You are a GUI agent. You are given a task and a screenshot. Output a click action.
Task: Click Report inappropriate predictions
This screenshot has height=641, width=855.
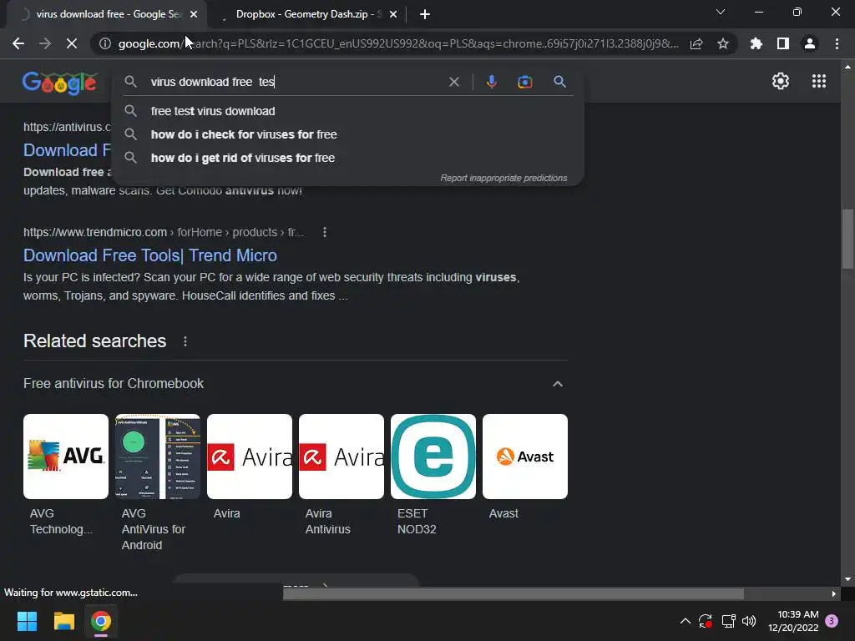coord(503,179)
